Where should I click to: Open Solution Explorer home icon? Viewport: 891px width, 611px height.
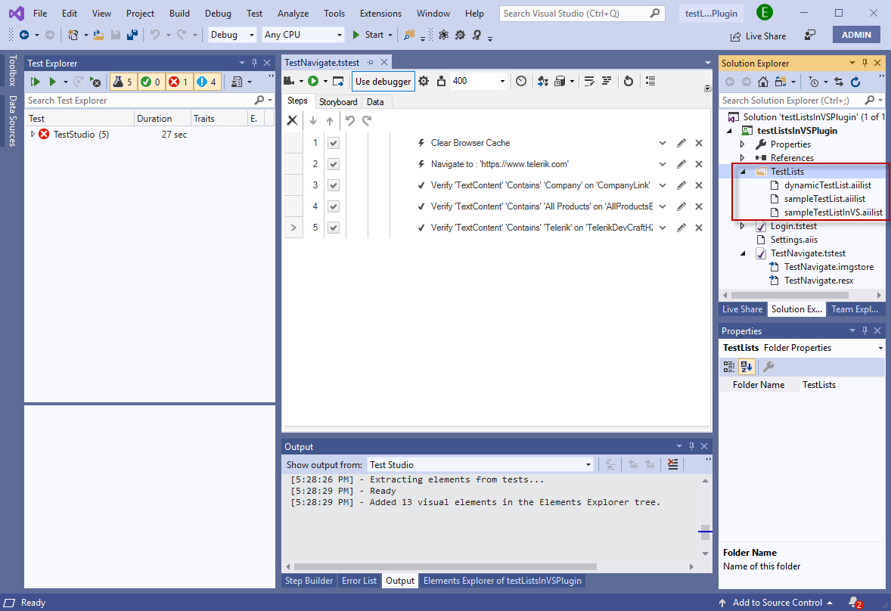pyautogui.click(x=763, y=82)
